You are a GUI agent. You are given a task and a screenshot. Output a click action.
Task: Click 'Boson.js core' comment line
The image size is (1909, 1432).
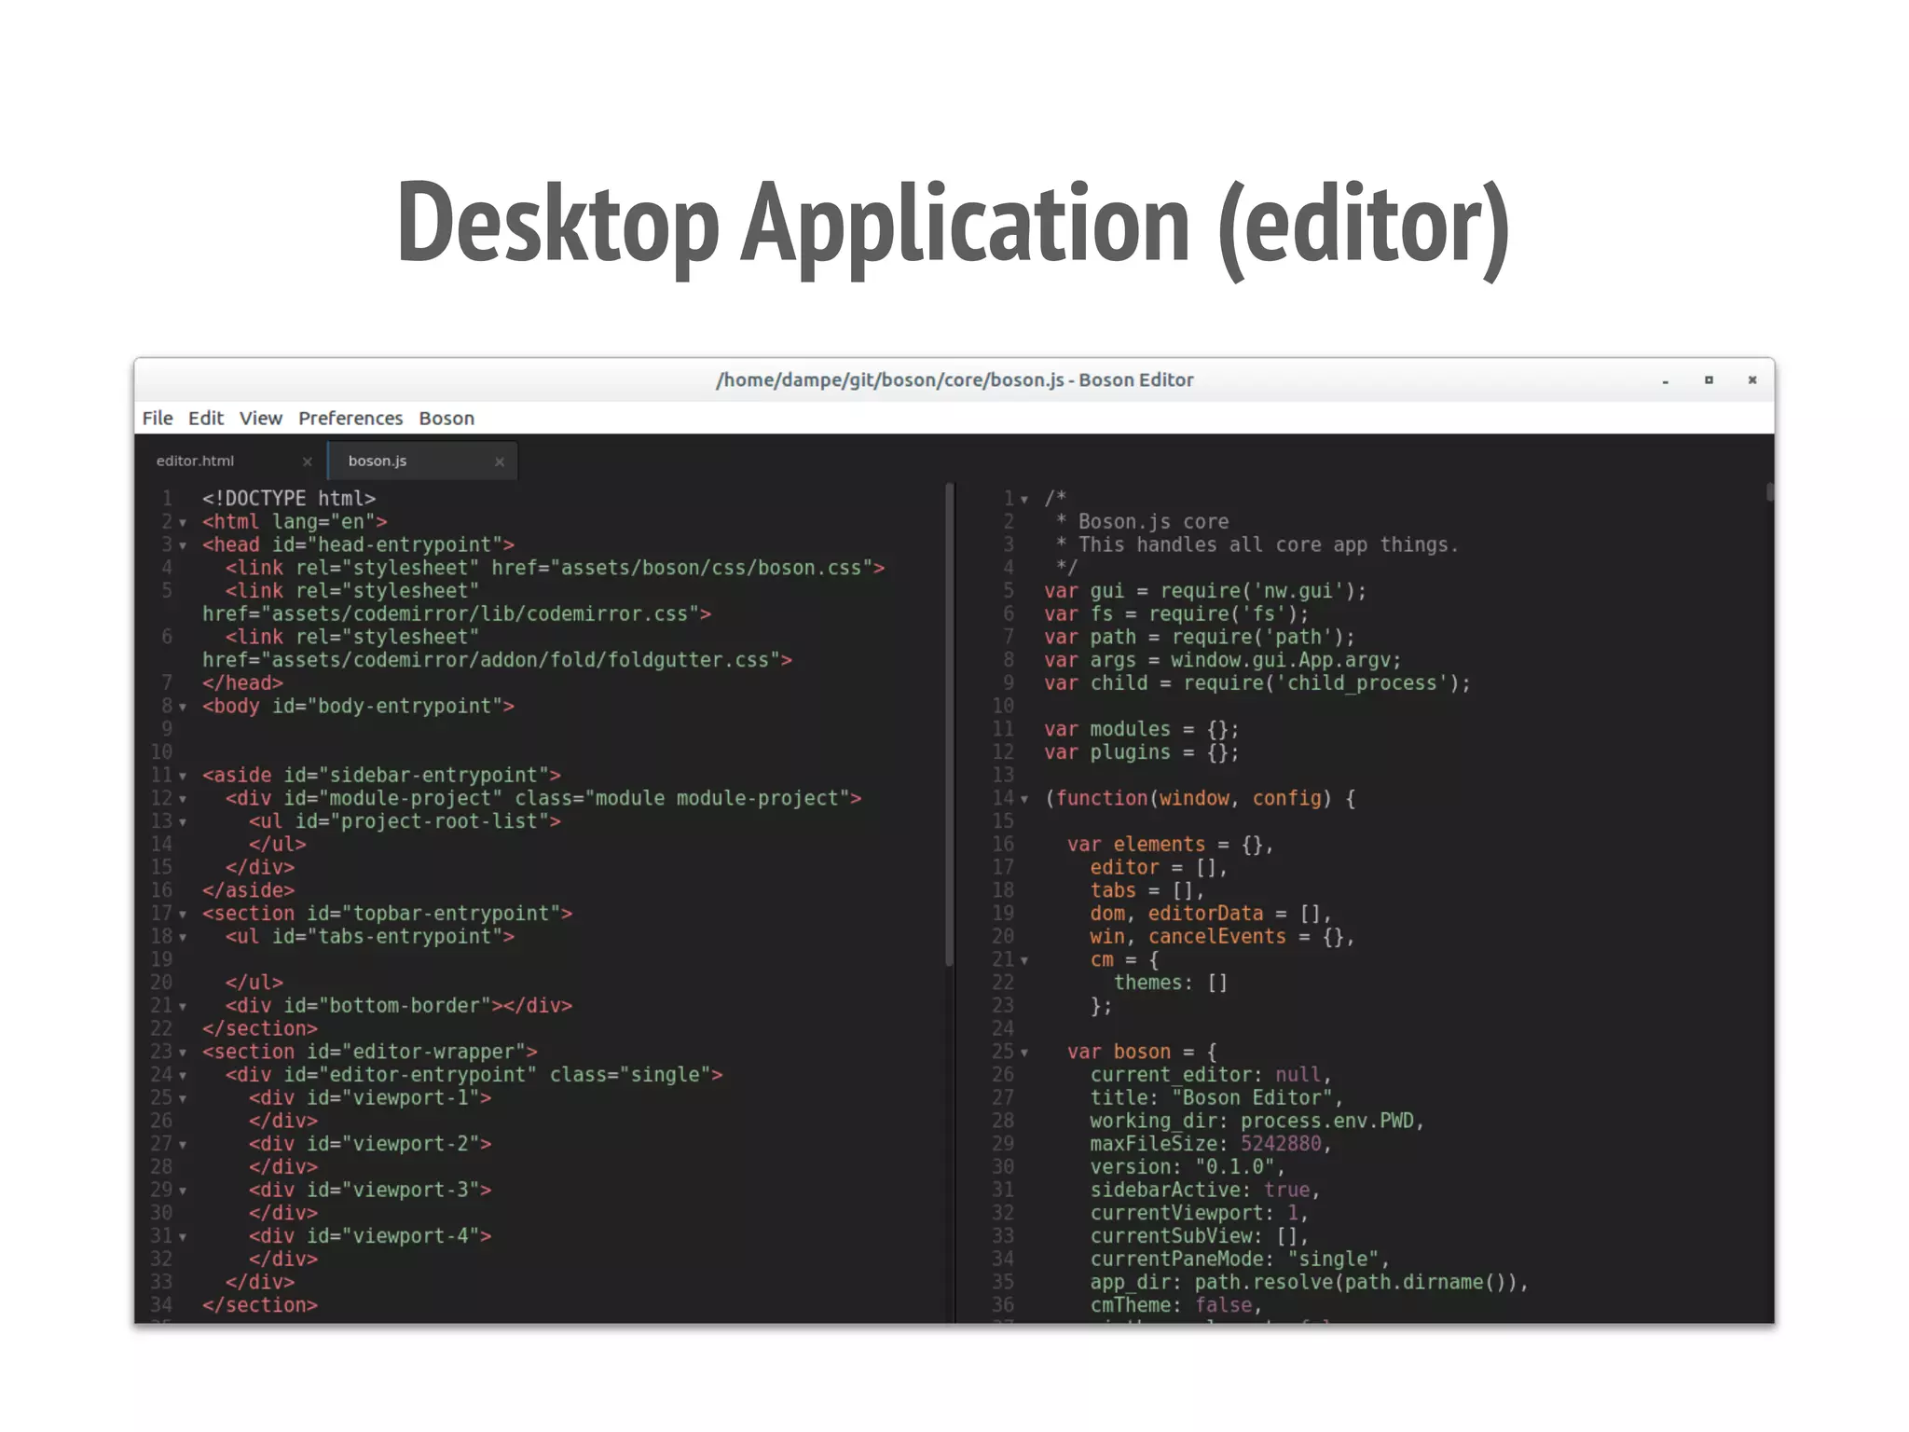1153,522
